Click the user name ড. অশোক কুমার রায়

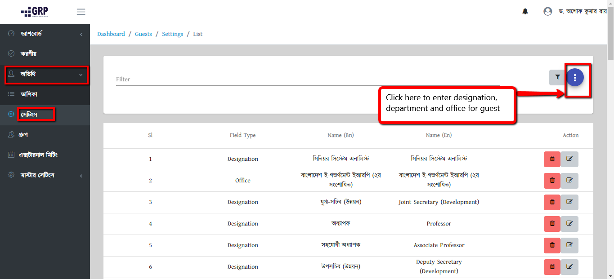583,12
